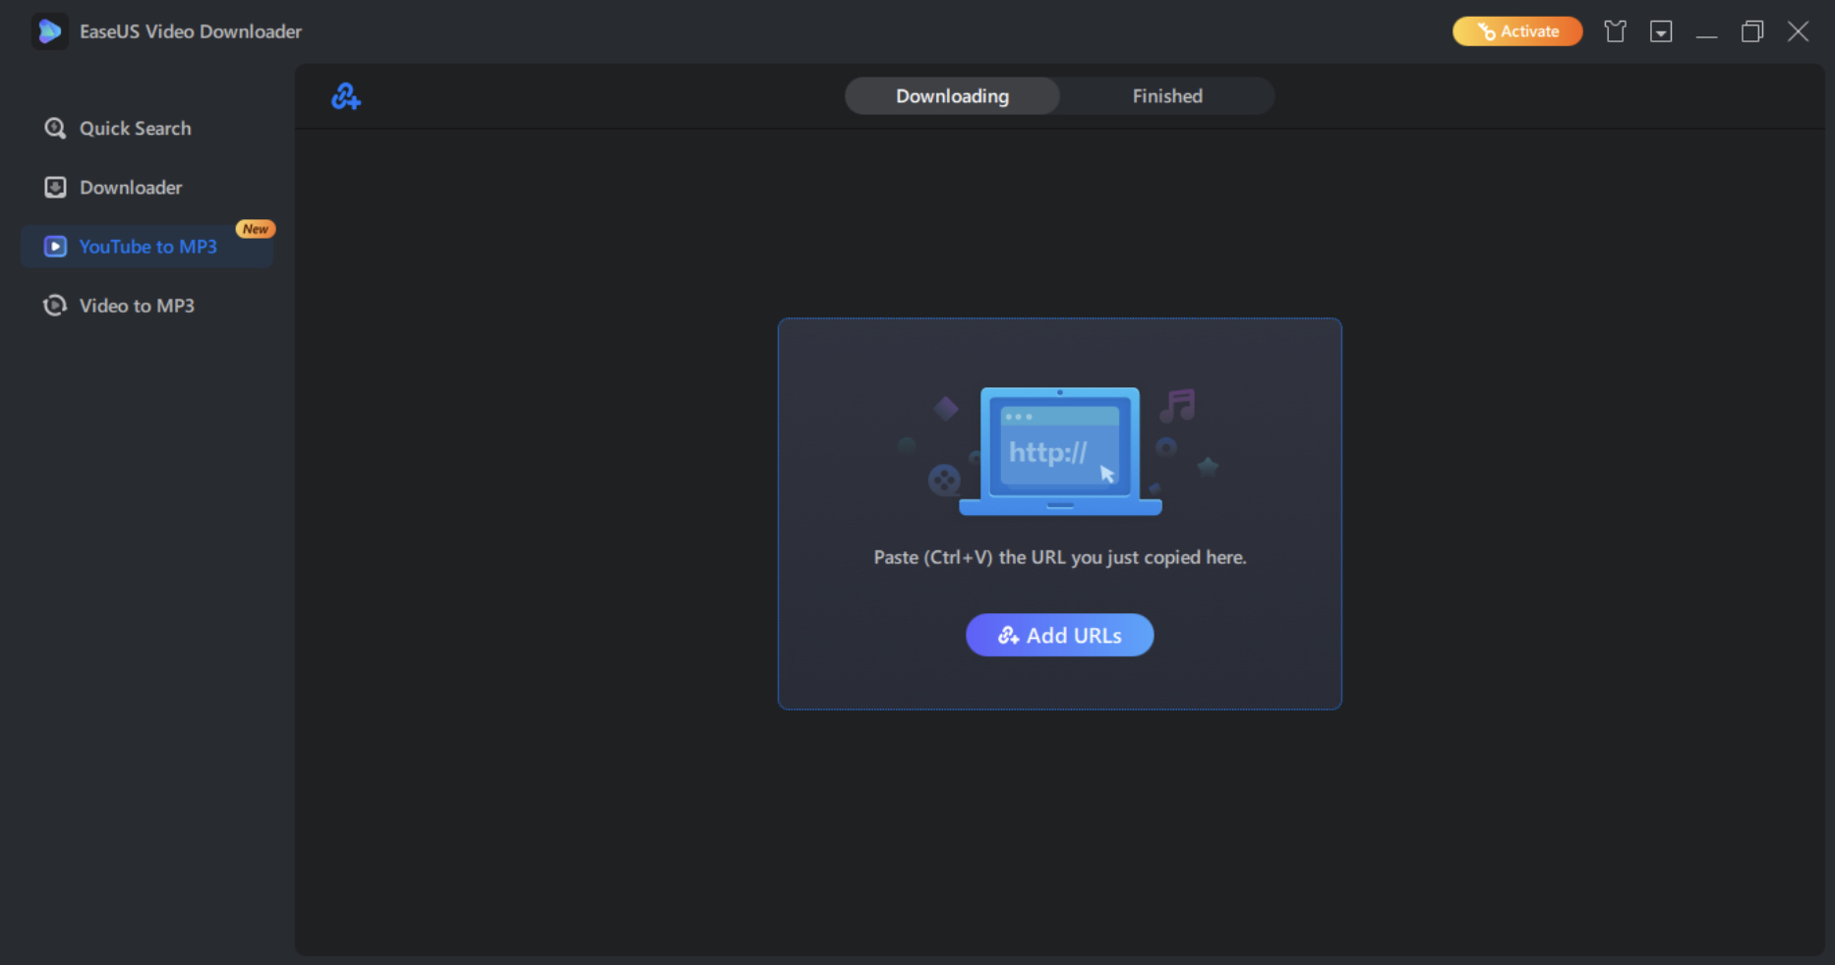Restore down the EaseUS window
1835x965 pixels.
pyautogui.click(x=1751, y=31)
